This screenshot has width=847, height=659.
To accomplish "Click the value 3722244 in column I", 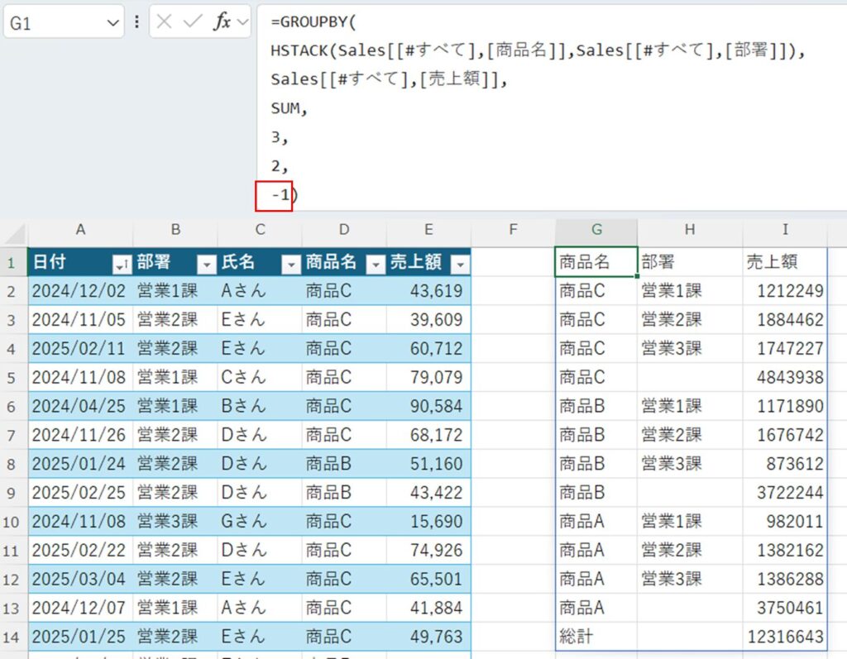I will coord(785,493).
